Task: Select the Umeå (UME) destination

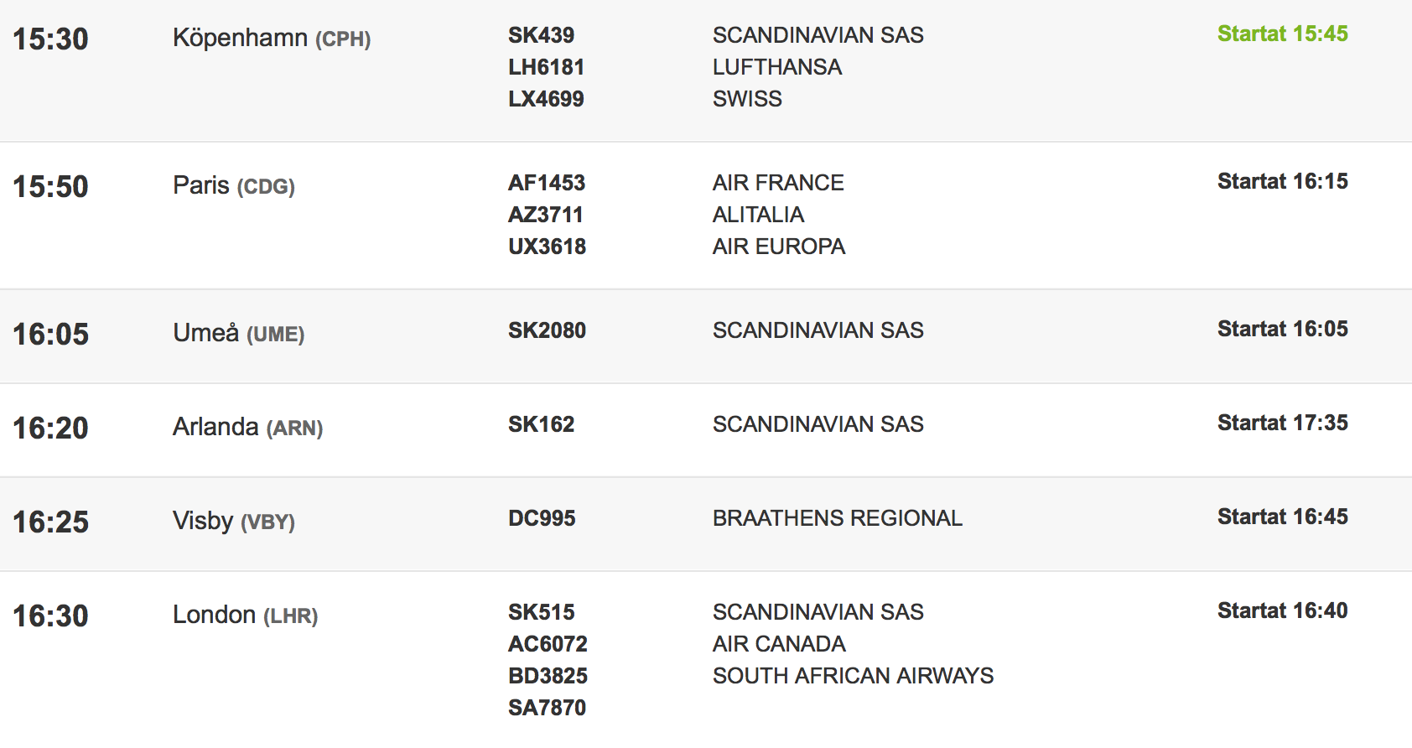Action: (x=239, y=334)
